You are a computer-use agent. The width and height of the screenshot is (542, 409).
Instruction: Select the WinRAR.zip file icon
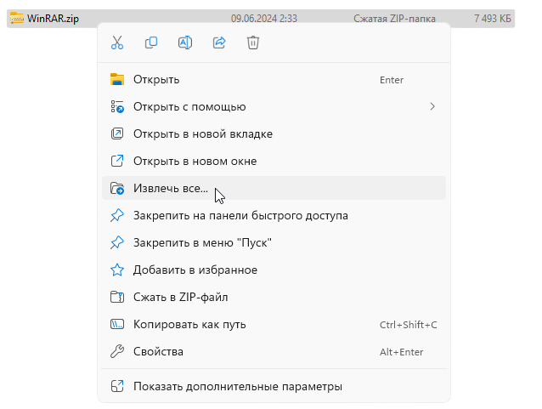(16, 18)
